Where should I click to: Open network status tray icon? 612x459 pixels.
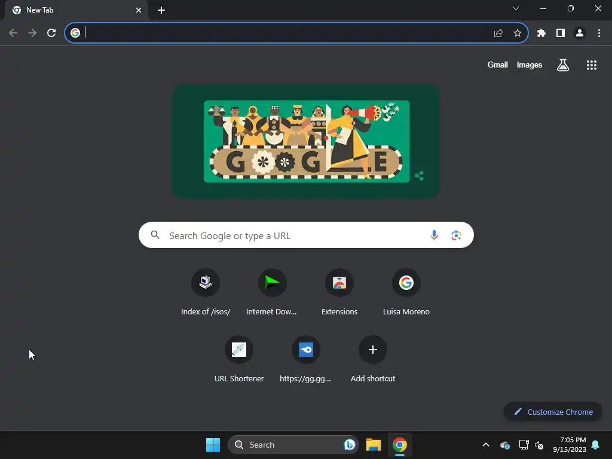click(x=524, y=445)
